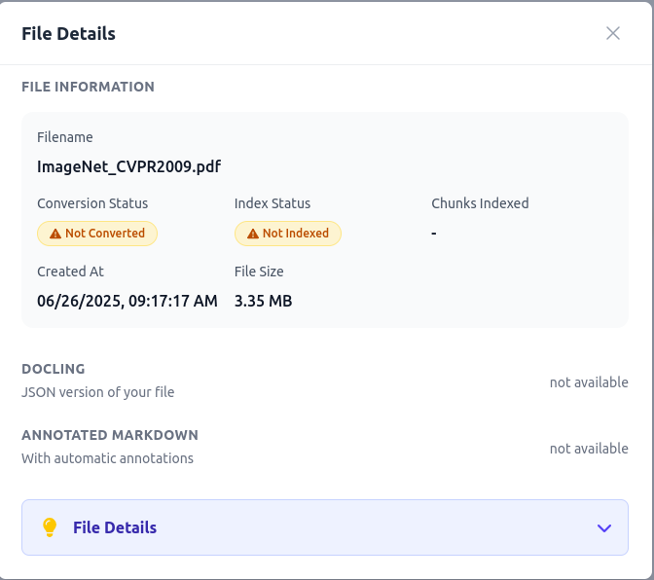Click the created date 06/26/2025 value
This screenshot has height=580, width=654.
tap(127, 301)
